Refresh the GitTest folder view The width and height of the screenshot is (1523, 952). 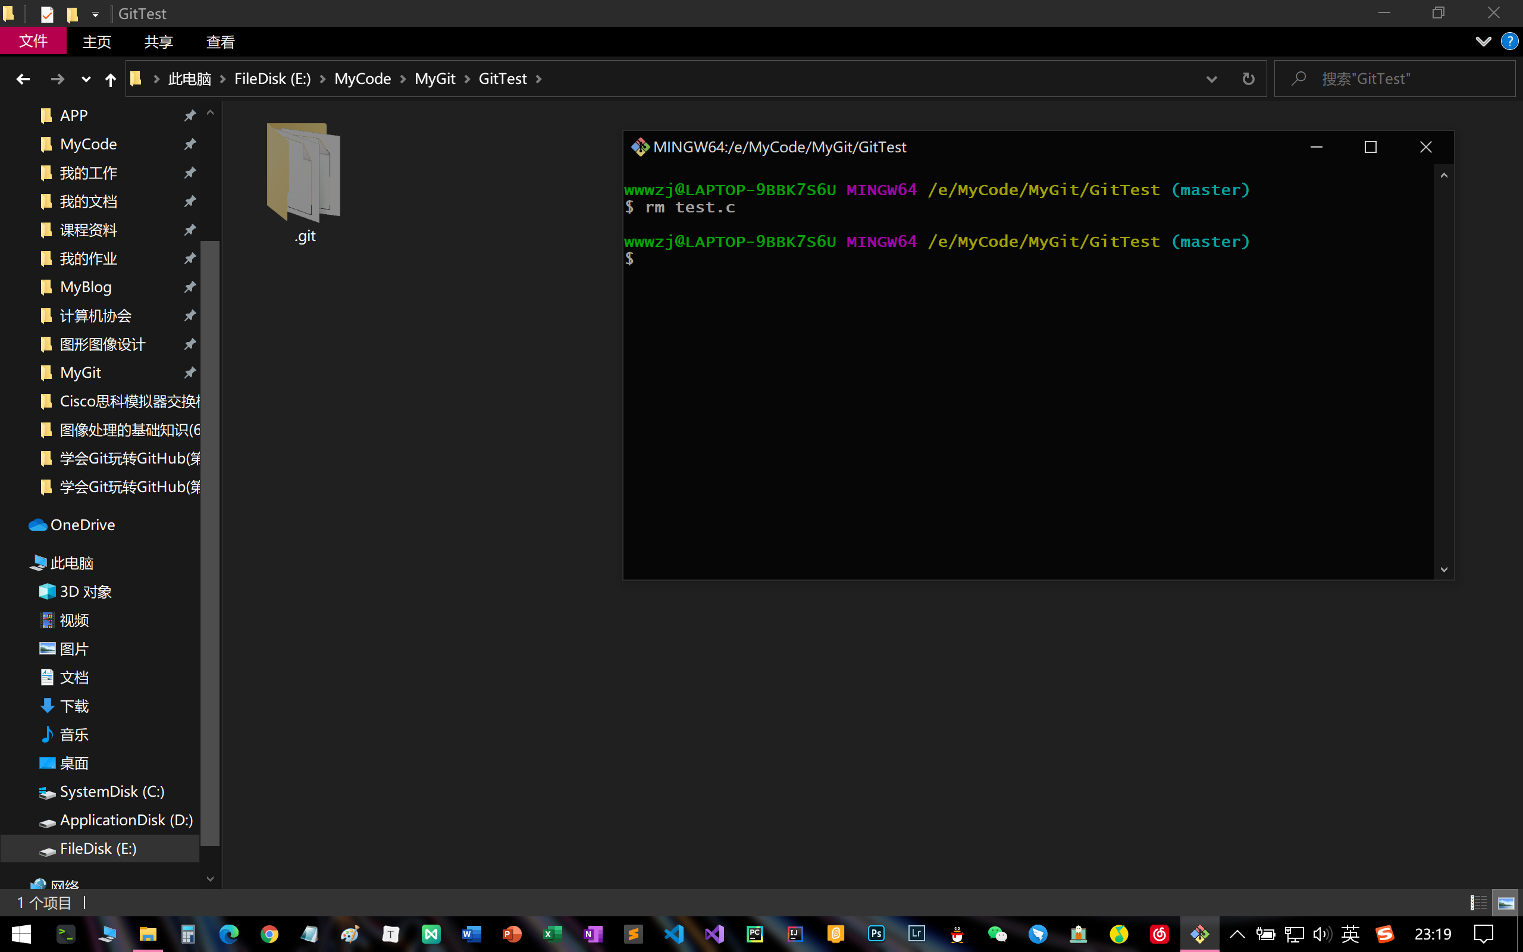point(1249,79)
